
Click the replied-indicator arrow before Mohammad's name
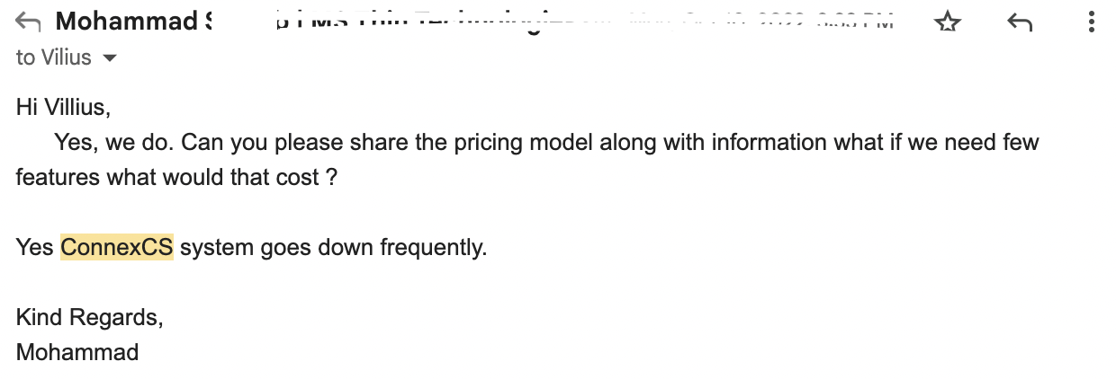coord(29,22)
